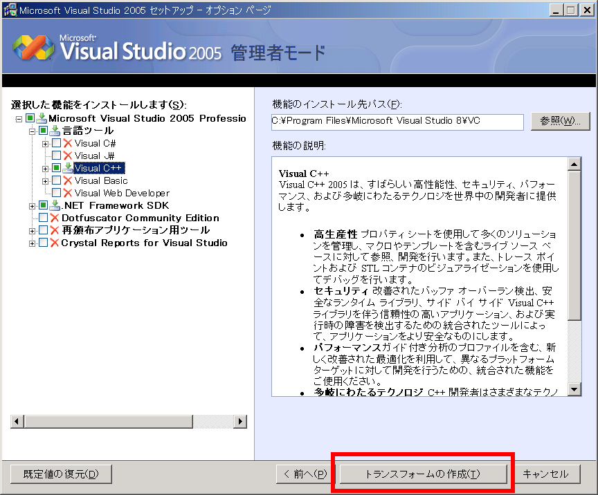Click the red X beside Crystal Reports for Visual Studio
Image resolution: width=598 pixels, height=495 pixels.
55,242
